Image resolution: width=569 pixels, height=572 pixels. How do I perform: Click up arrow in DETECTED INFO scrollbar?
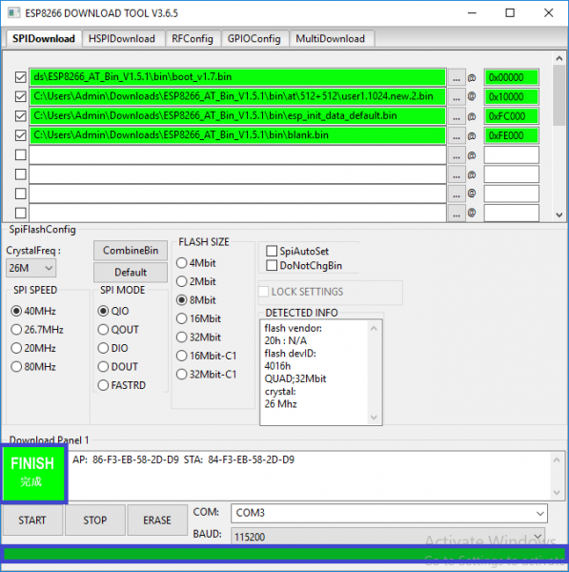(374, 329)
